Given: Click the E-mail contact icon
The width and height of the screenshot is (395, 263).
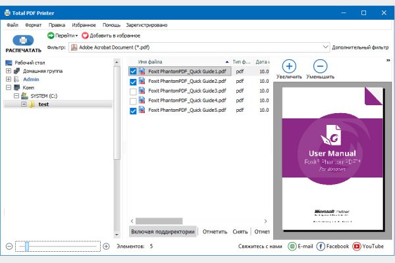Looking at the screenshot, I should tap(292, 246).
